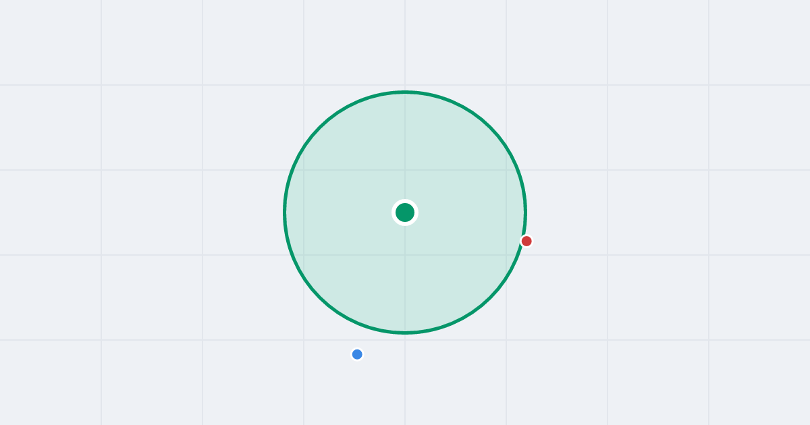The image size is (810, 425).
Task: Click the rightmost point of green circle outline
Action: point(525,213)
